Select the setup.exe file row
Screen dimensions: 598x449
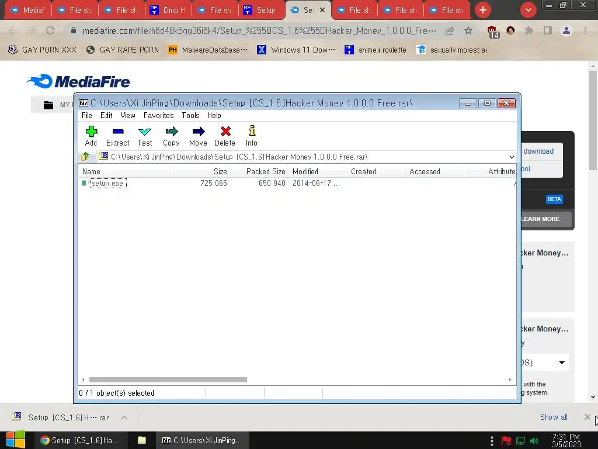[297, 183]
